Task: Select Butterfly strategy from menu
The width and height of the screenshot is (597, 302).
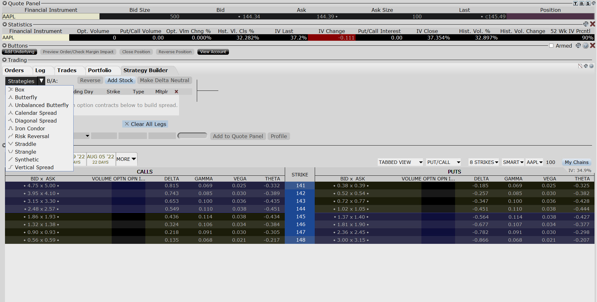Action: coord(39,97)
